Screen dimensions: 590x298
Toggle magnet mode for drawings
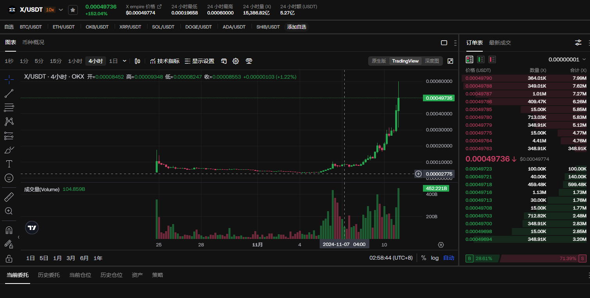click(x=9, y=230)
